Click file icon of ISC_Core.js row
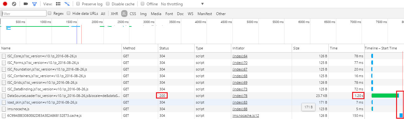This screenshot has width=404, height=119. pyautogui.click(x=4, y=56)
